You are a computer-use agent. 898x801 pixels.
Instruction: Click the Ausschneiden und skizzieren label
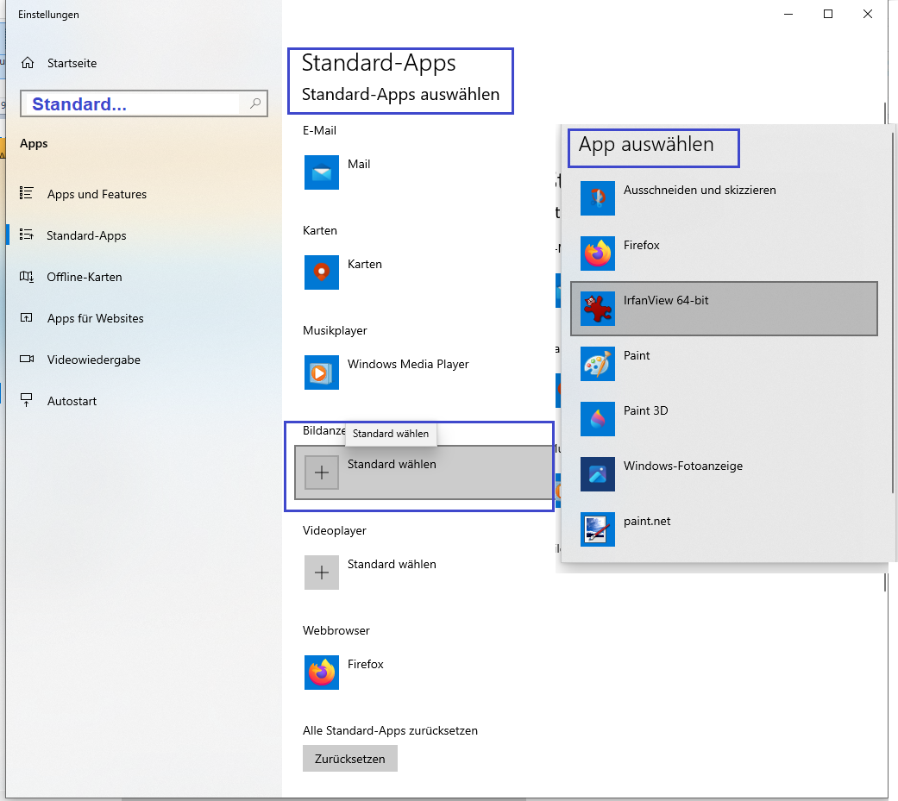700,190
